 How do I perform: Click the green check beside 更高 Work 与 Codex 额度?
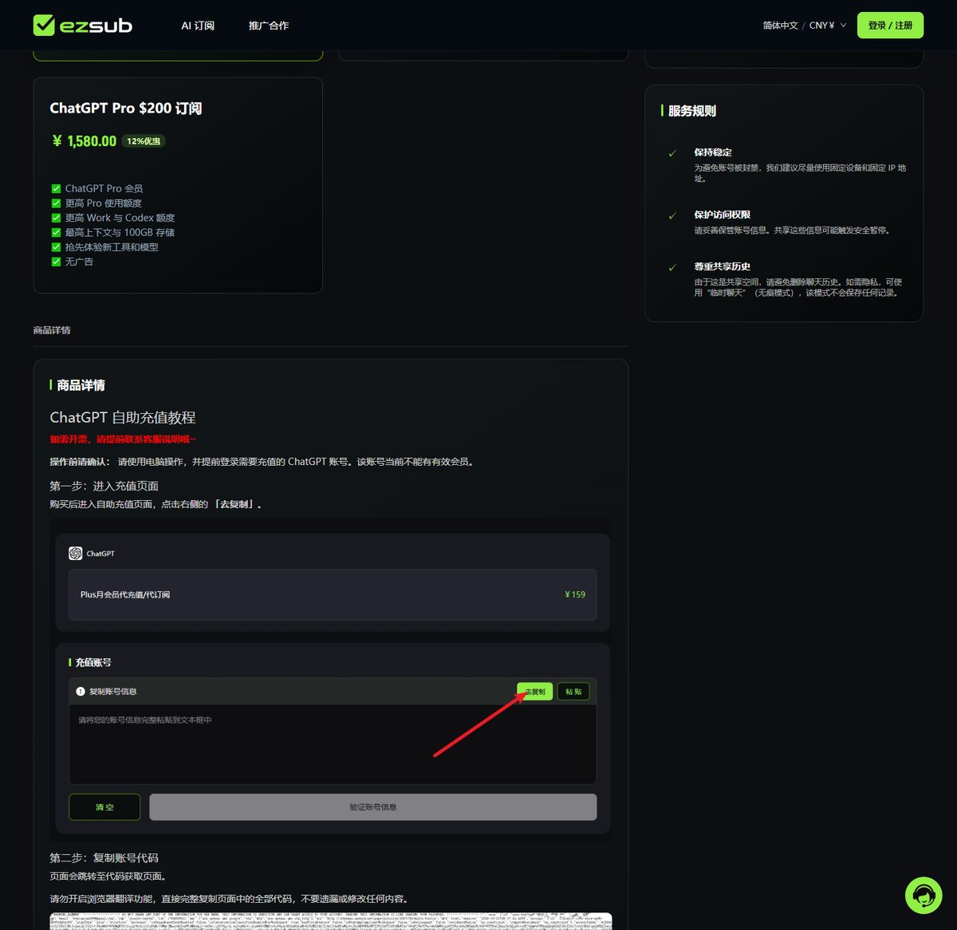pyautogui.click(x=56, y=218)
